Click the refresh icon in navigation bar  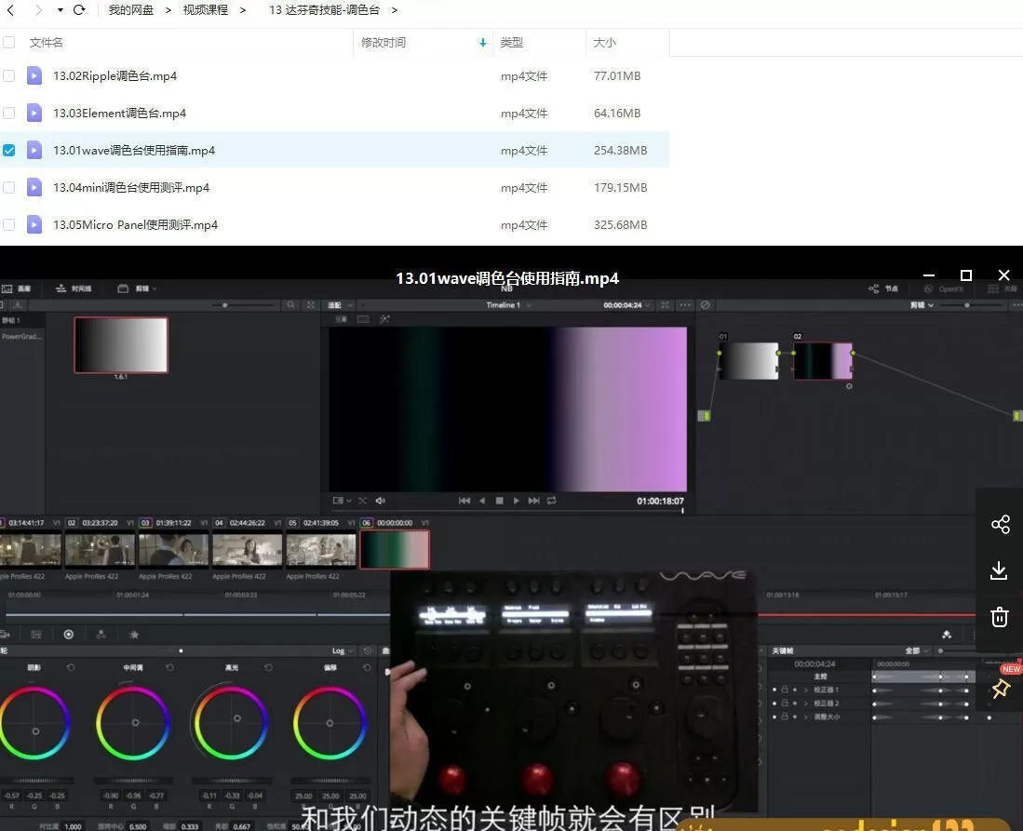(x=79, y=10)
